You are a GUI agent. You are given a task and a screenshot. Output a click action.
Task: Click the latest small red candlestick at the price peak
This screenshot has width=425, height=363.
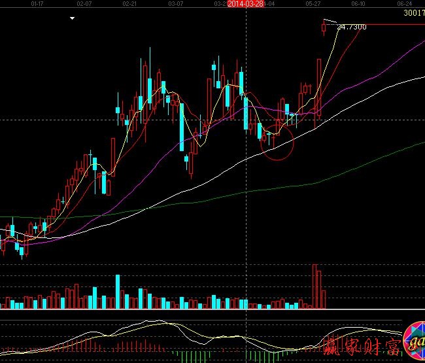pyautogui.click(x=324, y=27)
